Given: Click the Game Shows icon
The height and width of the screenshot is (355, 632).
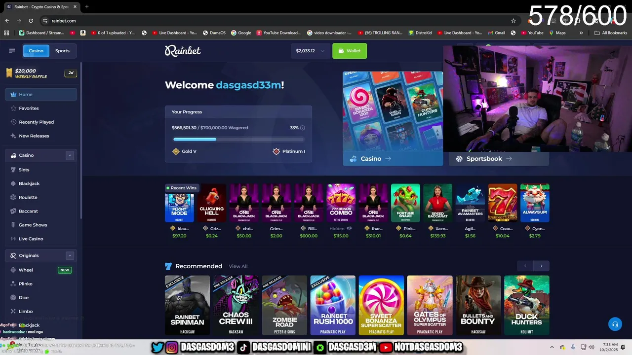Looking at the screenshot, I should 13,225.
